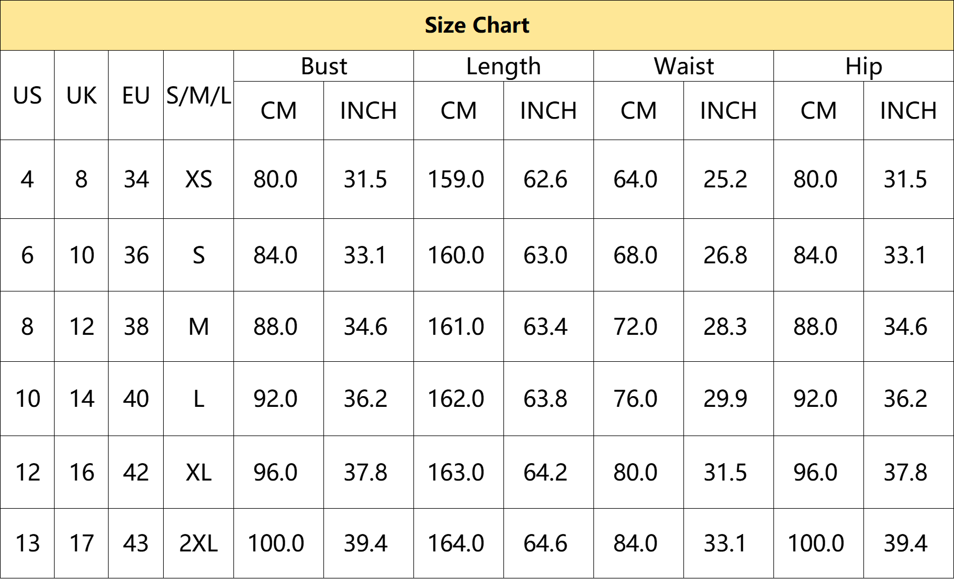Screen dimensions: 954x579
Task: Click the Size Chart title banner
Action: click(x=477, y=25)
